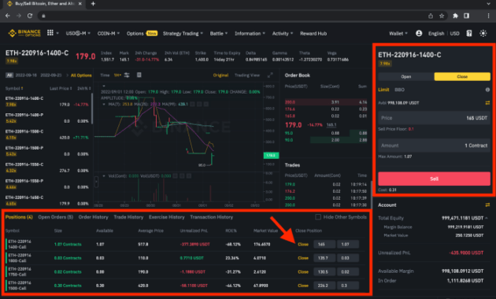This screenshot has width=496, height=299.
Task: Click close price field showing 165
Action: (x=324, y=245)
